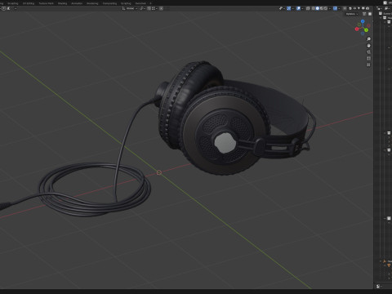Click the zoom magnifier navigation icon

click(x=368, y=39)
